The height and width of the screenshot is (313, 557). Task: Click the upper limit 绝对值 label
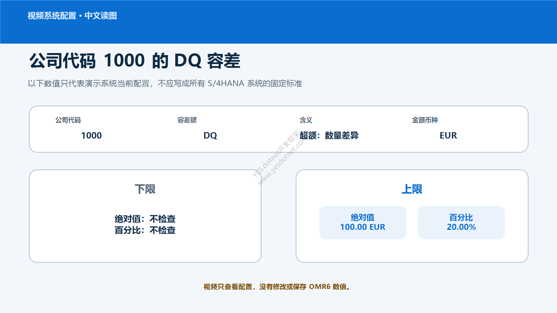(x=363, y=217)
